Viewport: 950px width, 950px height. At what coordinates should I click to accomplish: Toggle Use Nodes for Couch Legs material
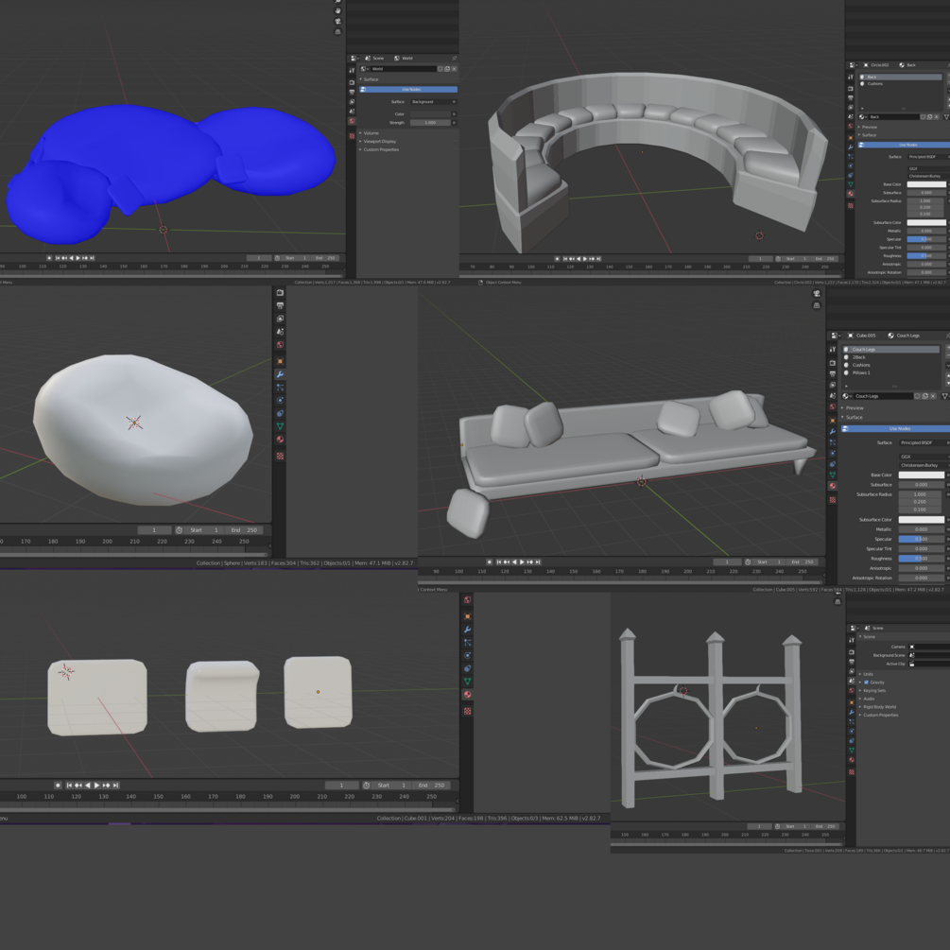pos(895,428)
